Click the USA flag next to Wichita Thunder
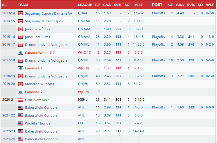The width and height of the screenshot is (217, 143). click(x=21, y=123)
